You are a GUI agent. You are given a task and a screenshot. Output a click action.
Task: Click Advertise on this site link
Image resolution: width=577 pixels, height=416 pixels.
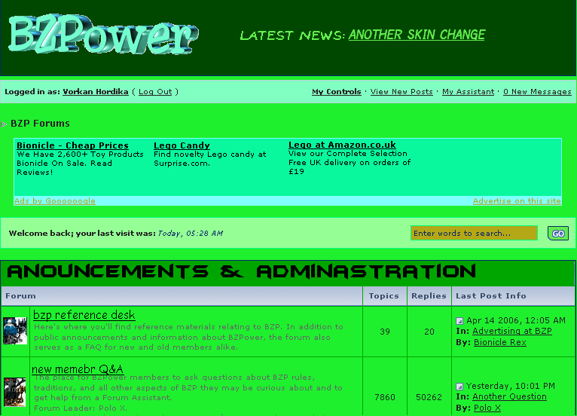coord(517,201)
